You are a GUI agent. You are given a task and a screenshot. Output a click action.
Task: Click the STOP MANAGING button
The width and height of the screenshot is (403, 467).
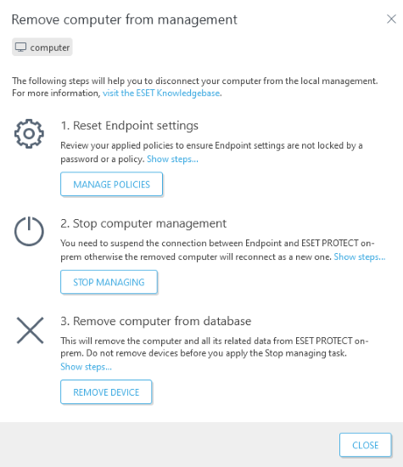coord(109,282)
